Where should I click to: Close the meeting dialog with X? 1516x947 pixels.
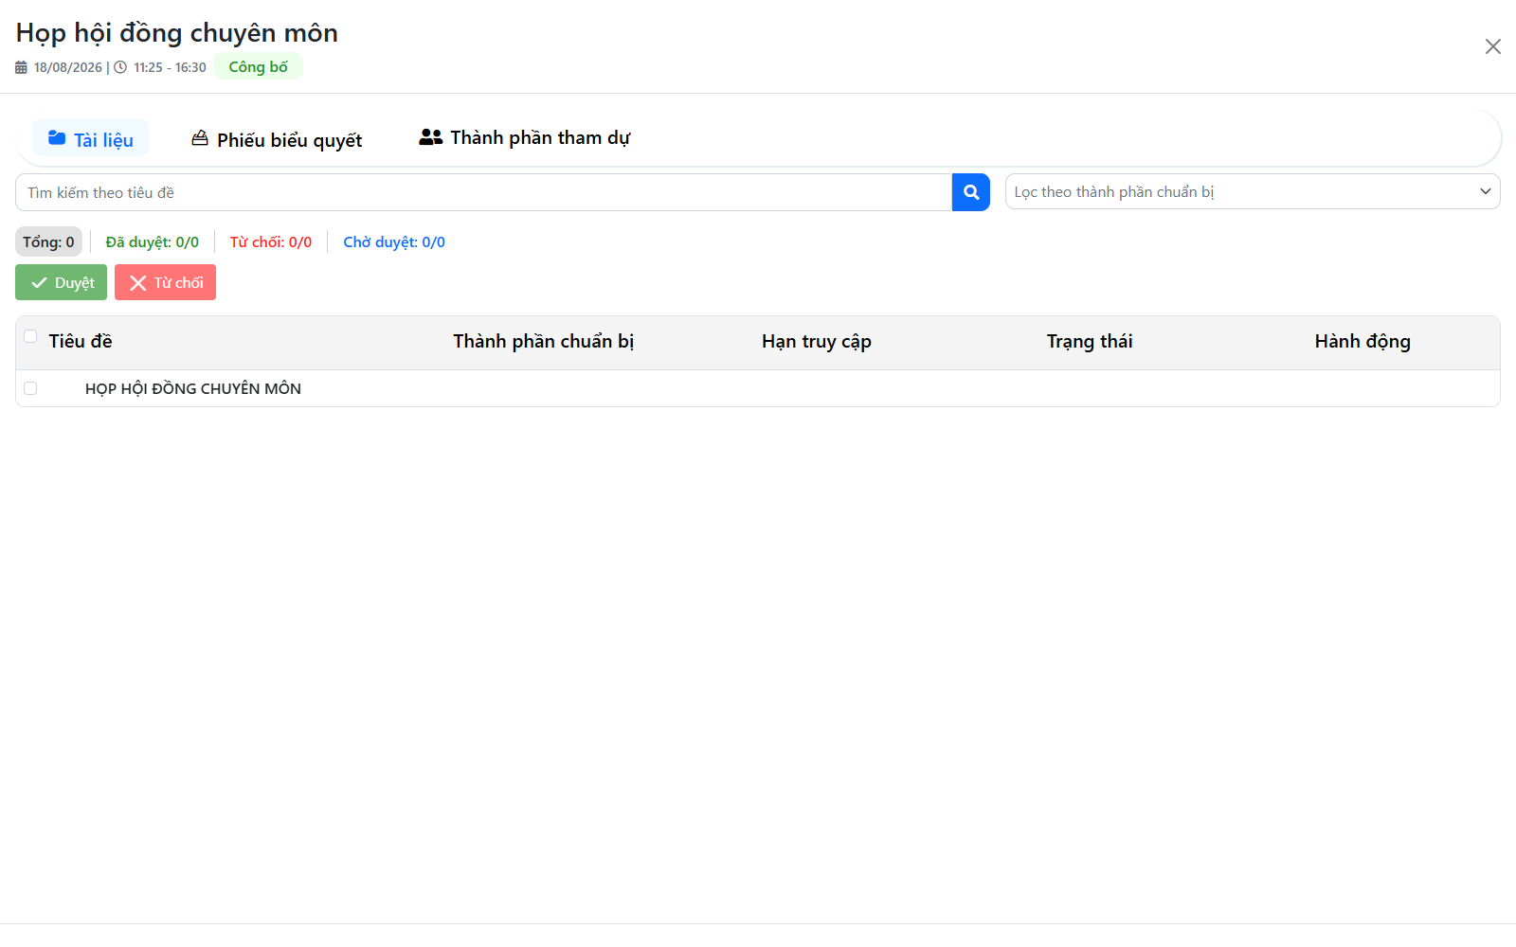click(1492, 46)
